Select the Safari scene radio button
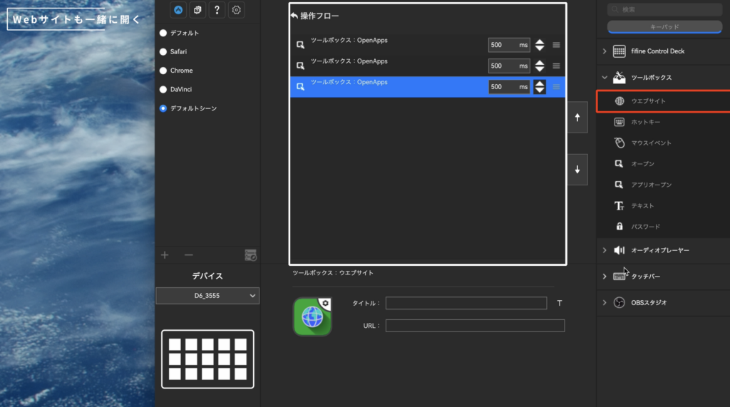Screen dimensions: 730x407 point(163,52)
